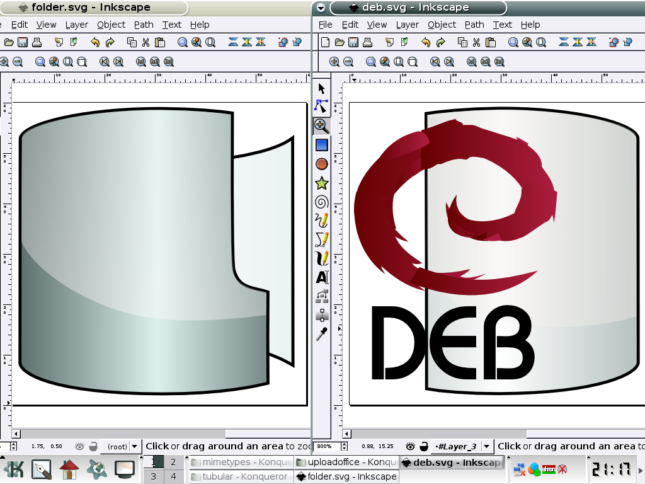Click Zoom out minus icon in deb.svg window
Image resolution: width=645 pixels, height=484 pixels.
348,62
